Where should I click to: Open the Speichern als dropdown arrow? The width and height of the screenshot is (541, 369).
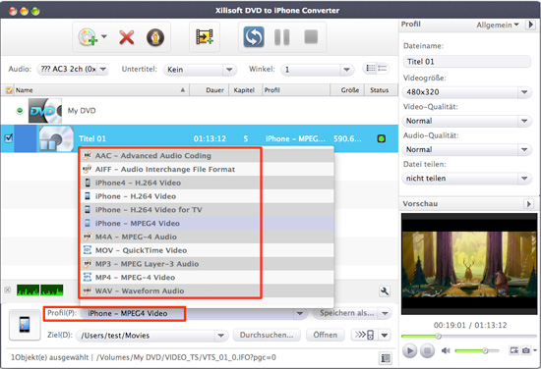[x=385, y=314]
